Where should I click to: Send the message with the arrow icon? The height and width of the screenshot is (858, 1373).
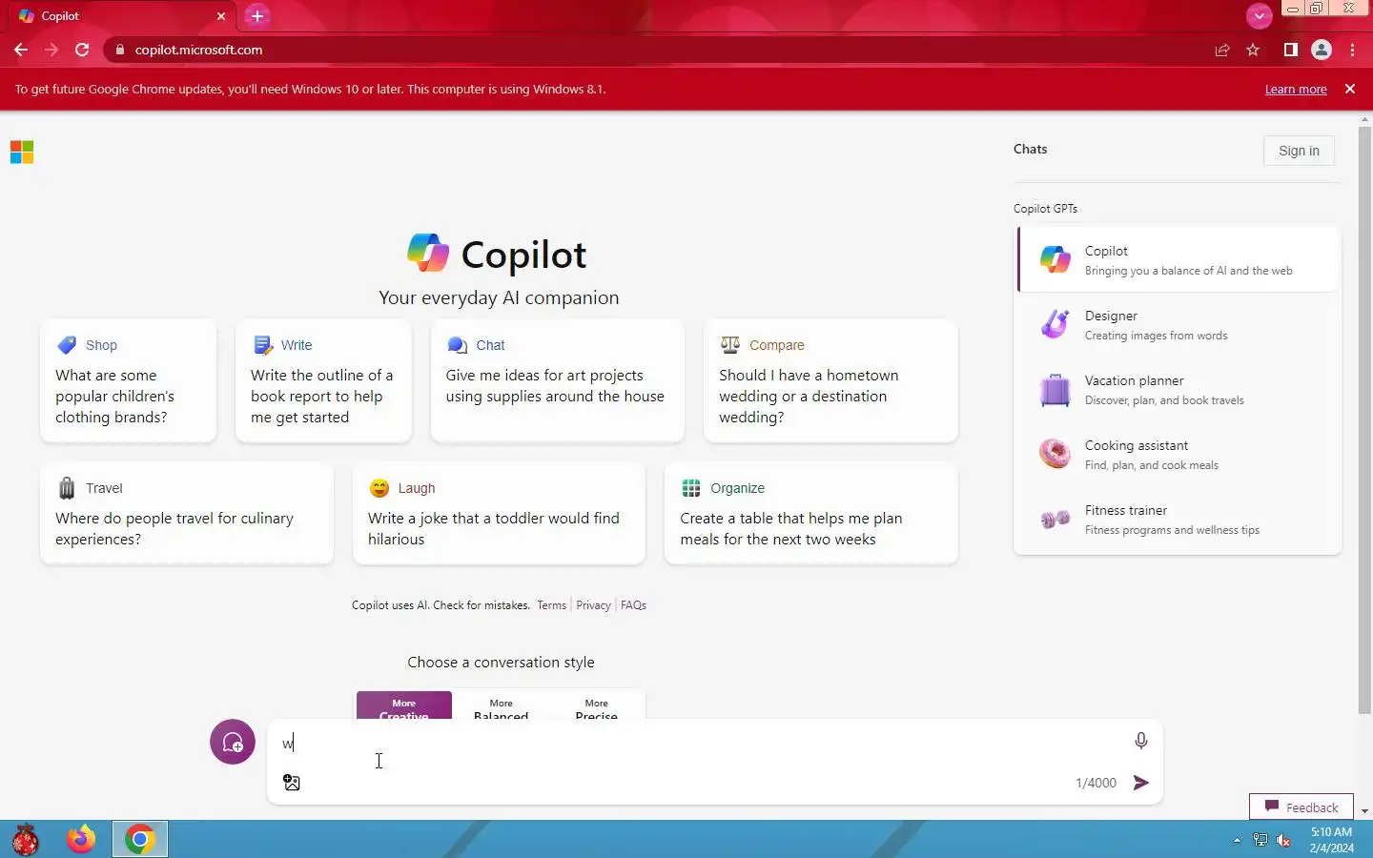click(1140, 783)
